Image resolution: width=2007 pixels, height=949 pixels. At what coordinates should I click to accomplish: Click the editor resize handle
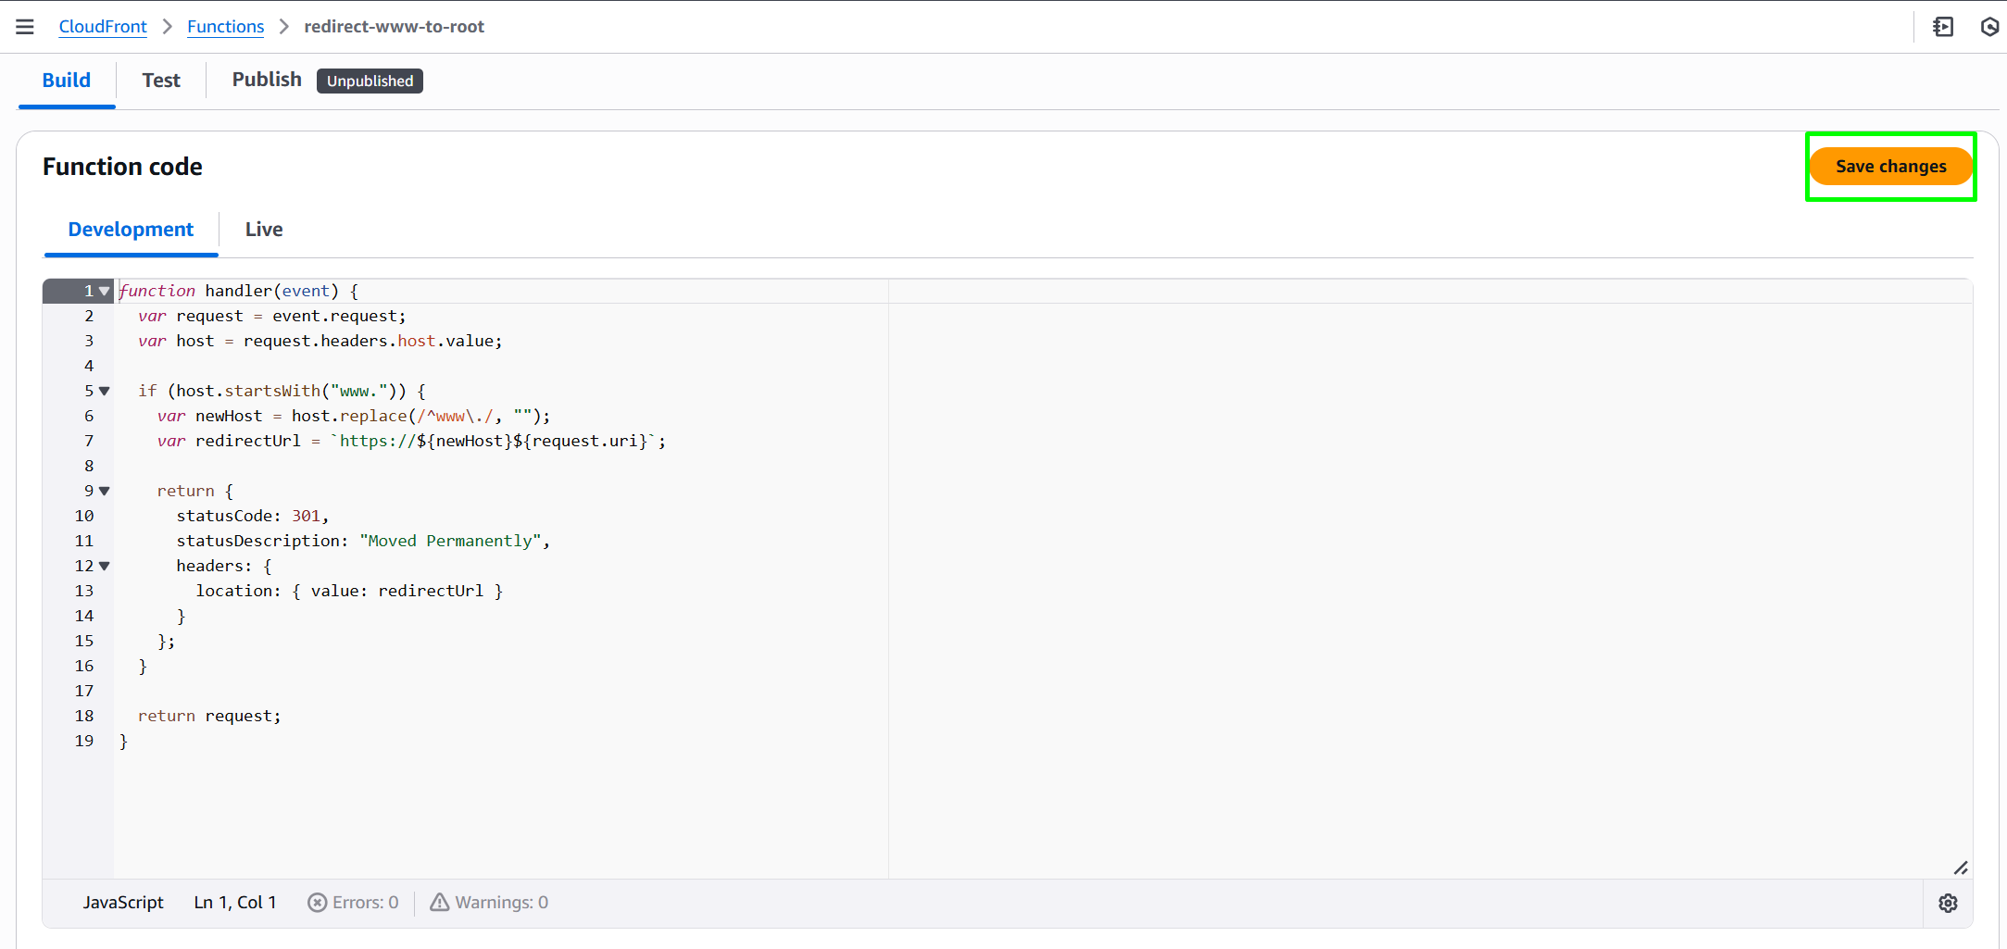1961,868
